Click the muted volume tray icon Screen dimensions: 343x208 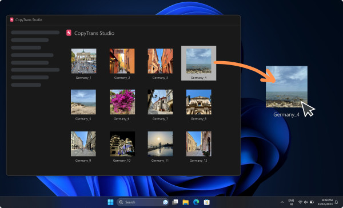(x=306, y=202)
